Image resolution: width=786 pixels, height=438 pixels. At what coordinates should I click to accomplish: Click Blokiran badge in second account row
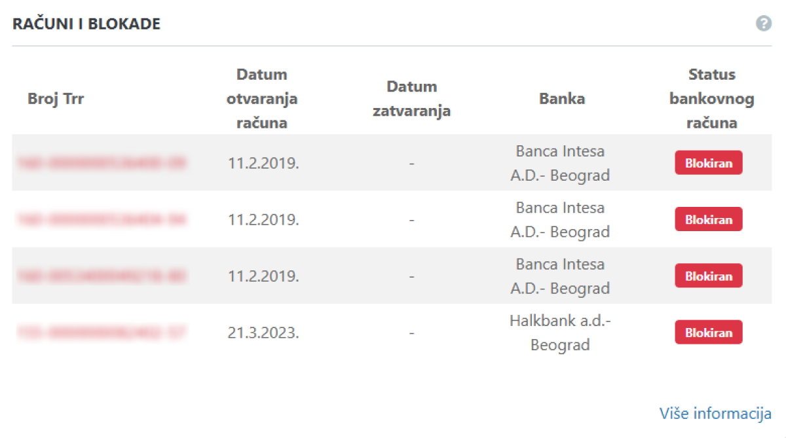pos(708,219)
